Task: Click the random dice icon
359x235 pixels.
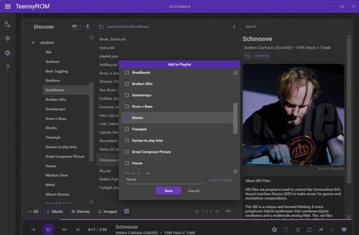Action: [126, 211]
